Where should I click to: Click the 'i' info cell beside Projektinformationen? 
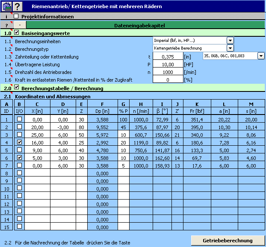[x=6, y=16]
